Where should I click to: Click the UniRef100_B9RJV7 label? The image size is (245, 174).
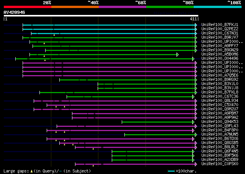(x=220, y=38)
